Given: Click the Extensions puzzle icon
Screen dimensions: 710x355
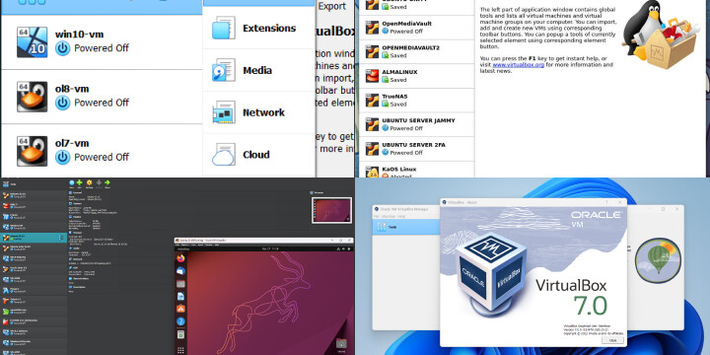Looking at the screenshot, I should (224, 28).
